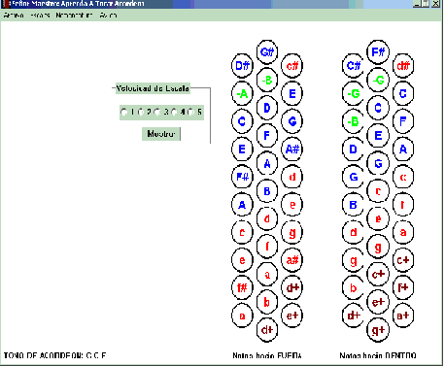445x366 pixels.
Task: Play the blue uppercase F key in FUERA layout
Action: click(x=267, y=136)
